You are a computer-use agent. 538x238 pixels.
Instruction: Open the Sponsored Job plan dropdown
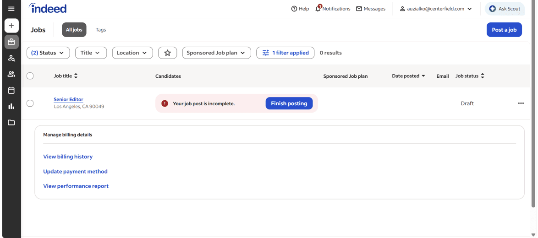click(216, 53)
